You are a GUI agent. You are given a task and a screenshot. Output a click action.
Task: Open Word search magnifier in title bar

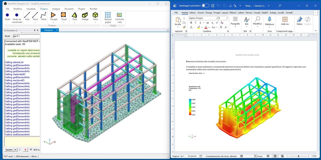(x=280, y=5)
